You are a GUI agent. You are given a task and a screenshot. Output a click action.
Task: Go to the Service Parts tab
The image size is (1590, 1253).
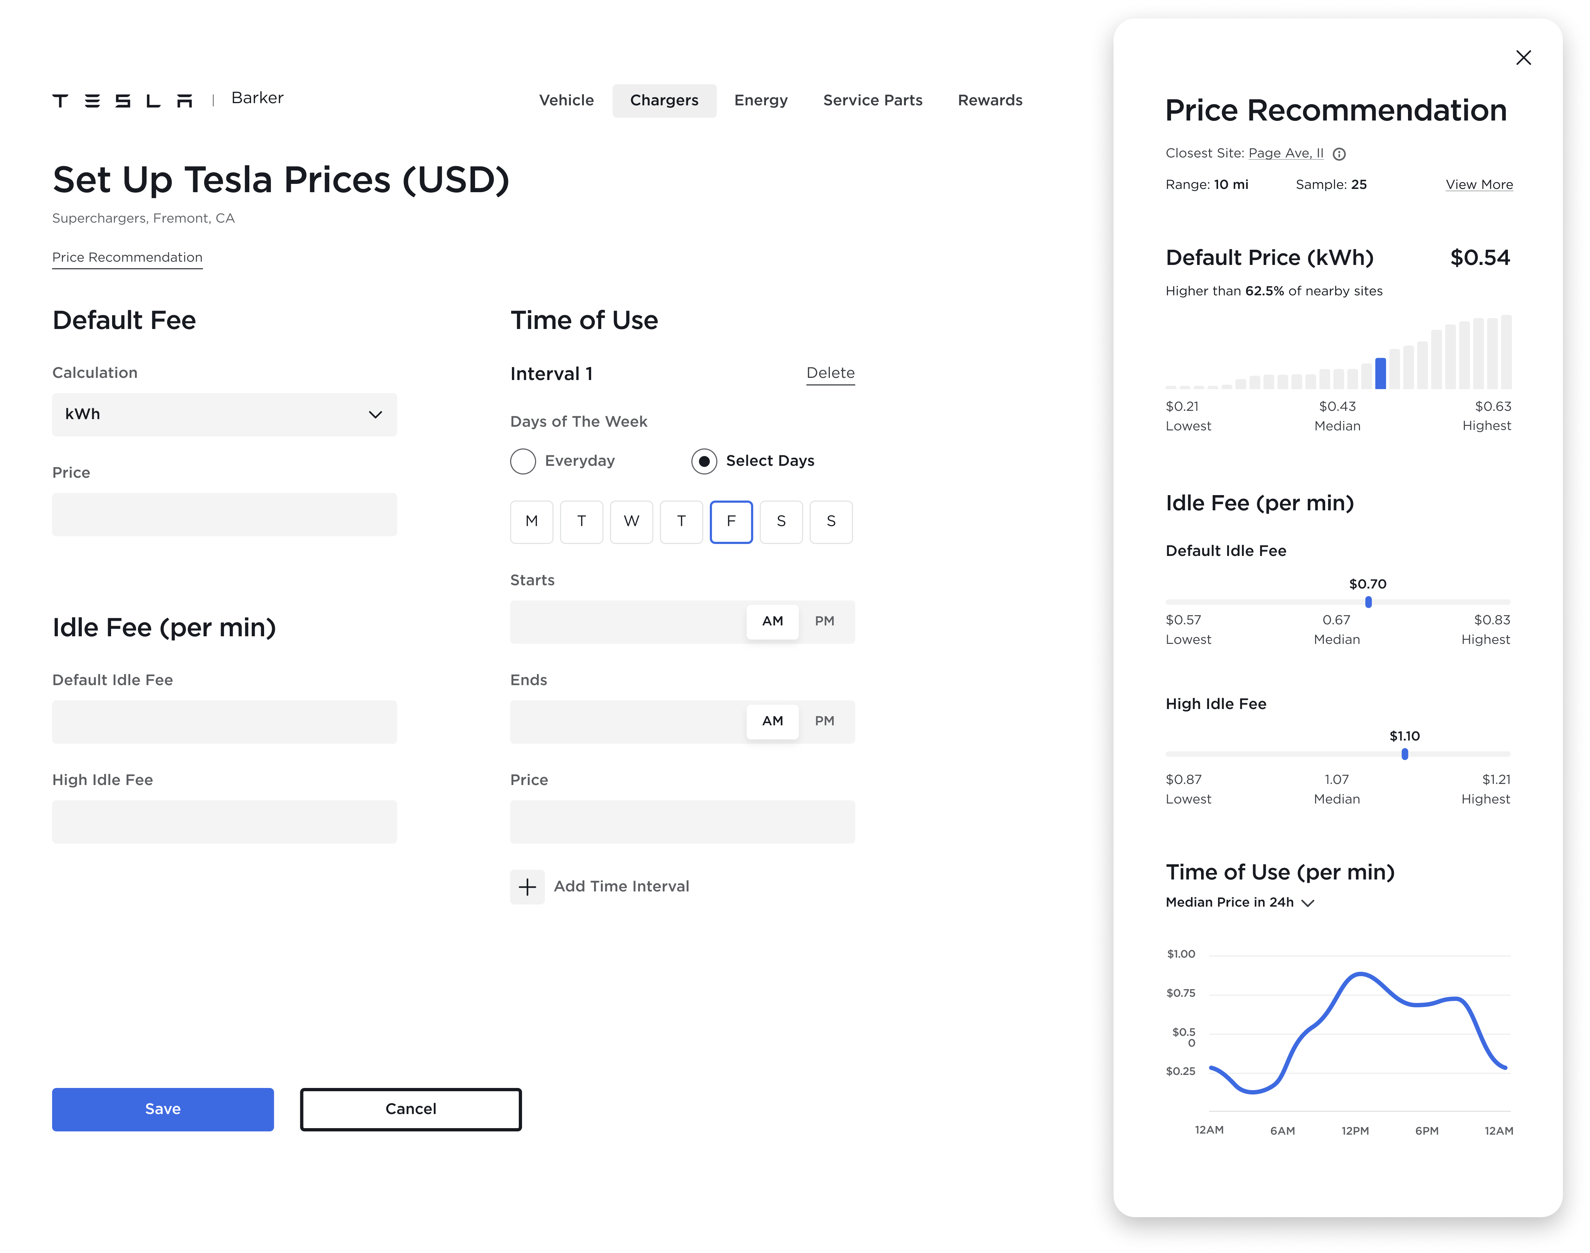click(873, 101)
